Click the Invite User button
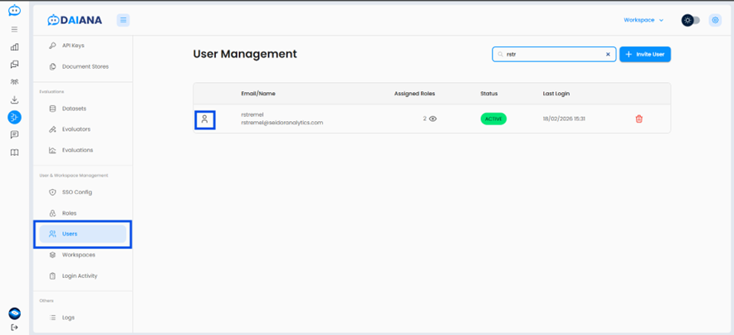The image size is (734, 335). point(645,54)
